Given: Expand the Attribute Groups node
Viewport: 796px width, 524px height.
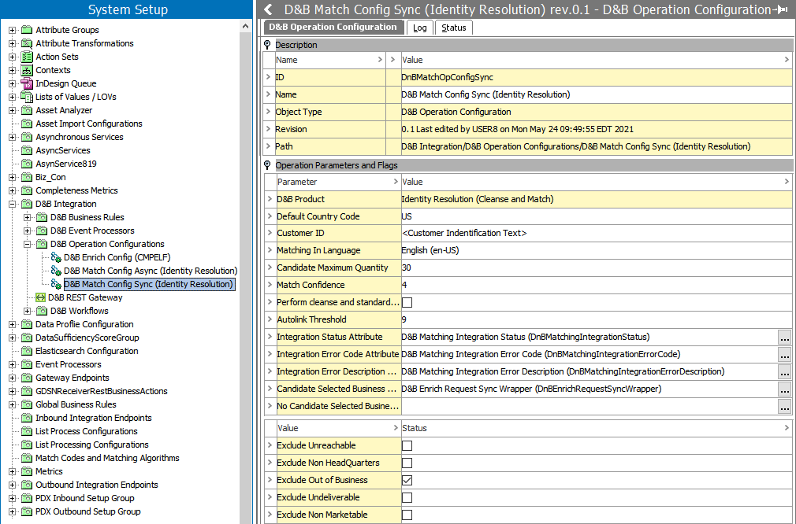Looking at the screenshot, I should pos(13,31).
